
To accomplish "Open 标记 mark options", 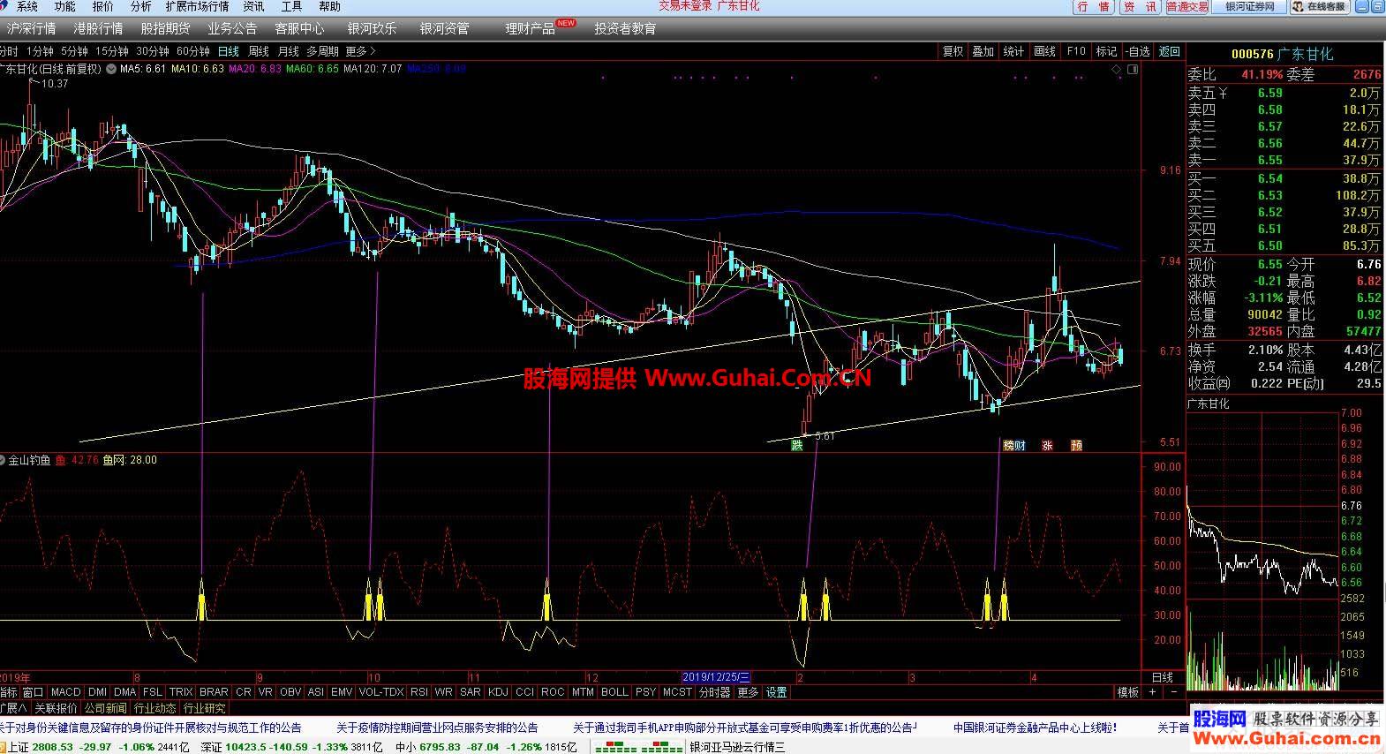I will pyautogui.click(x=1106, y=51).
